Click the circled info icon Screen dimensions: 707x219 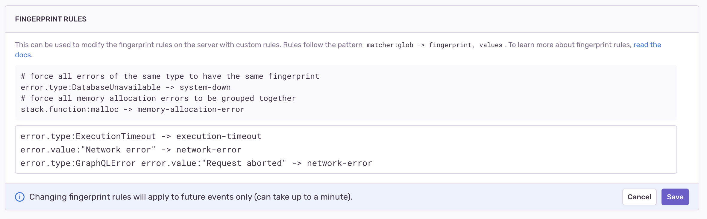click(20, 197)
